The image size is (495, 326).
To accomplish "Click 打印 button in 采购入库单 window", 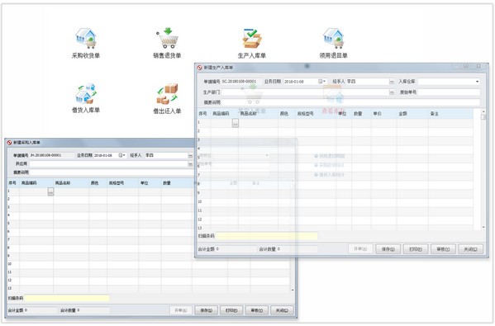I will [231, 310].
